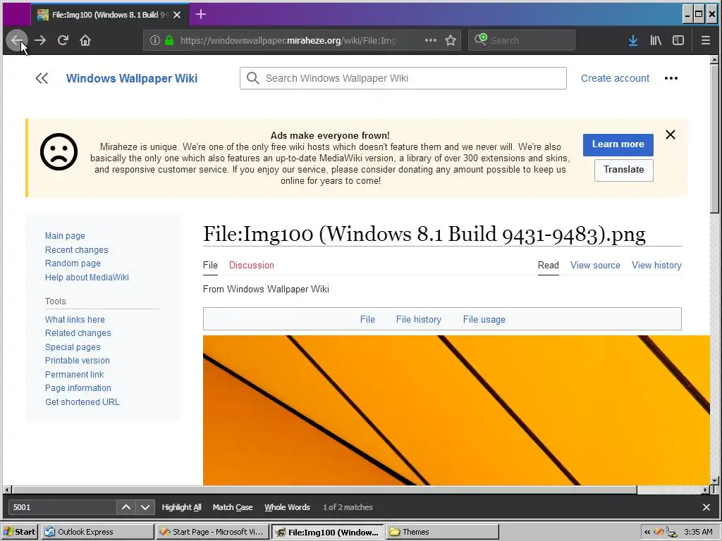Image resolution: width=722 pixels, height=541 pixels.
Task: Expand hidden system tray icons chevron
Action: pos(647,532)
